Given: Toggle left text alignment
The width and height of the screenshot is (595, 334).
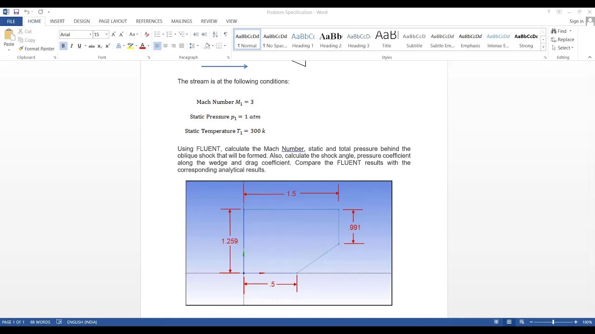Looking at the screenshot, I should click(x=157, y=46).
